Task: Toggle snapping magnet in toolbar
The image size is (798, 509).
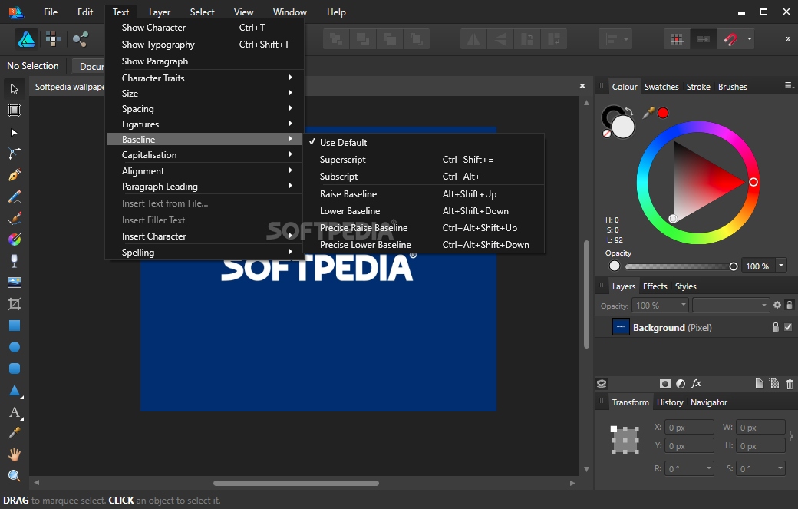Action: (x=730, y=39)
